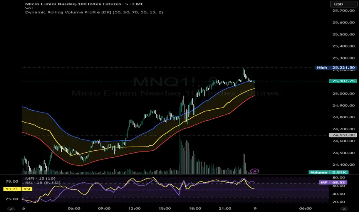Click the Volume 2.51 K label
Viewport: 359px width, 212px height.
pyautogui.click(x=329, y=172)
